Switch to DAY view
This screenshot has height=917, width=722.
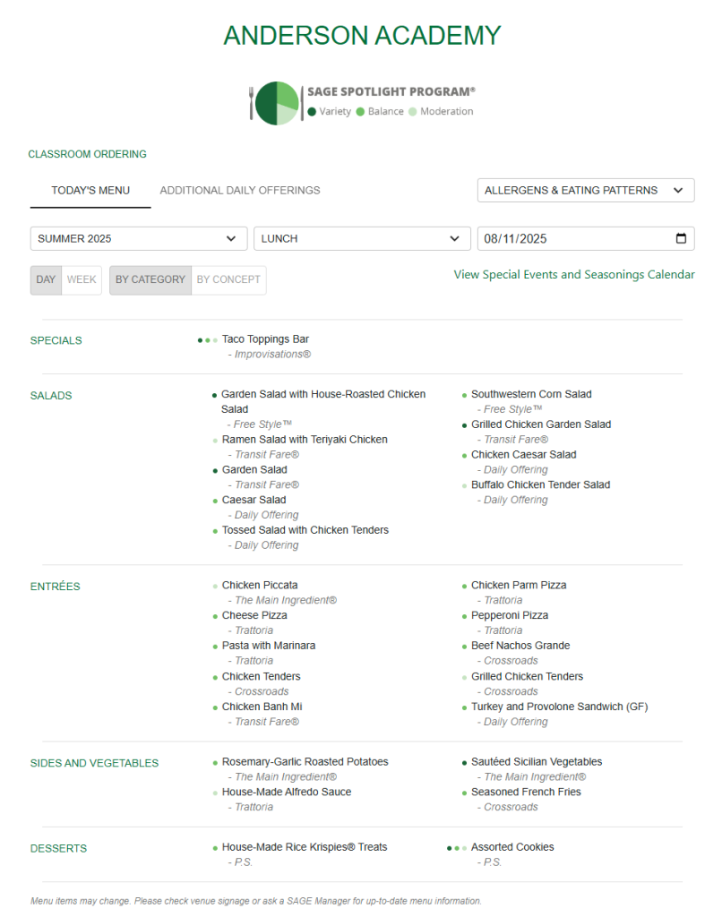click(46, 279)
